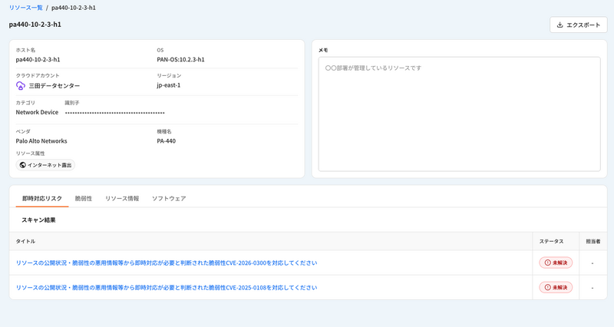Click the warning icon in the CVE-2025-0108 status badge
The image size is (614, 327).
(x=547, y=287)
